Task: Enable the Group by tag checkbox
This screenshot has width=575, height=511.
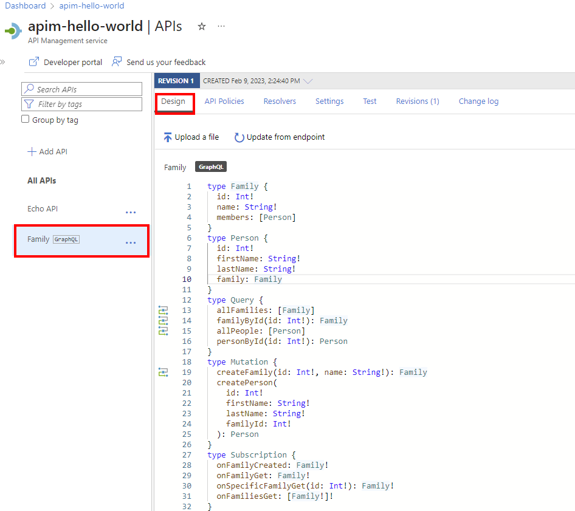Action: tap(24, 119)
